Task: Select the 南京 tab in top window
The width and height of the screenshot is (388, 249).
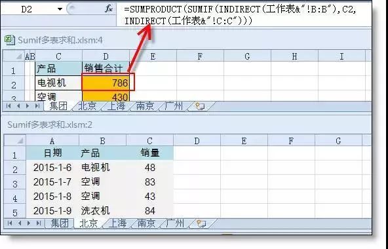Action: pos(145,106)
